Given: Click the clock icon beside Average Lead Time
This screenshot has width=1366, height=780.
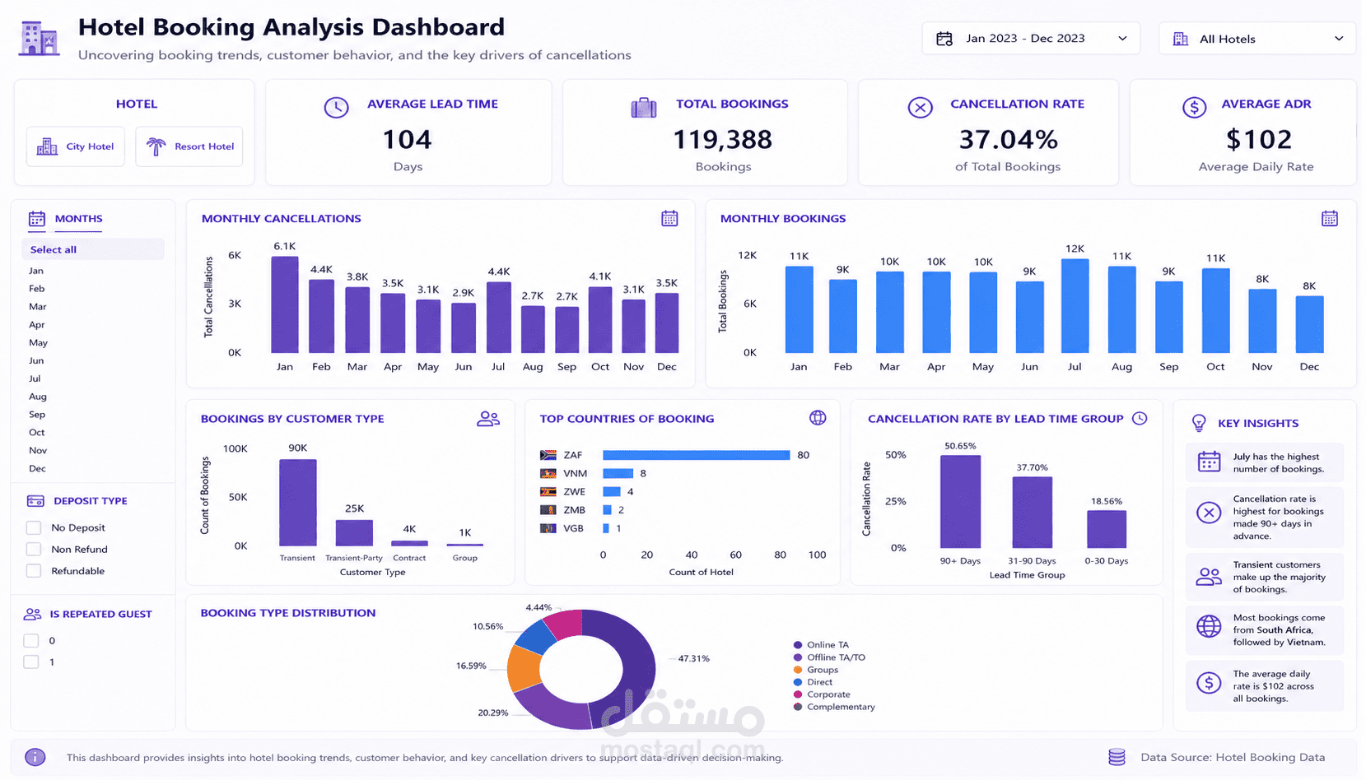Looking at the screenshot, I should [336, 107].
